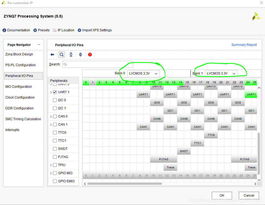This screenshot has height=205, width=265.
Task: Click the vertical scrollbar up arrow
Action: pos(259,88)
